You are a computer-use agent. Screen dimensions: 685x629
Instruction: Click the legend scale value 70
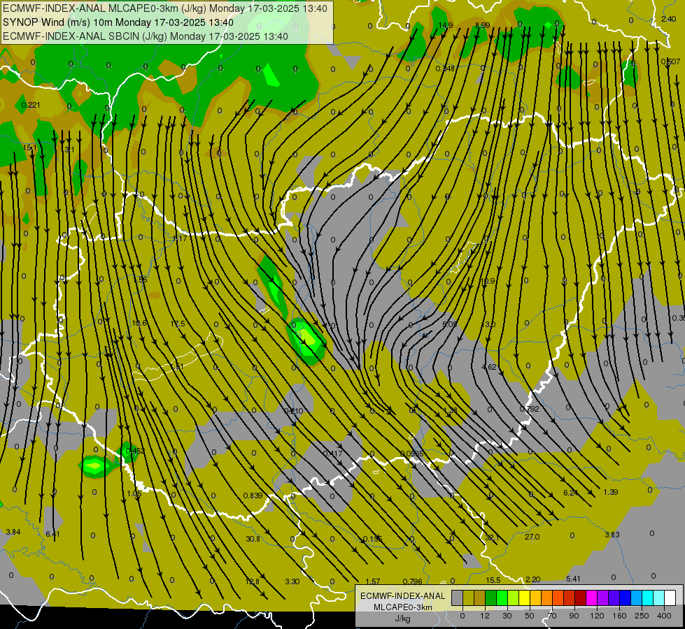(552, 616)
